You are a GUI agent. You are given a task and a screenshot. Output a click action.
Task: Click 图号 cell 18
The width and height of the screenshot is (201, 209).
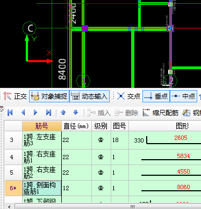tap(120, 140)
